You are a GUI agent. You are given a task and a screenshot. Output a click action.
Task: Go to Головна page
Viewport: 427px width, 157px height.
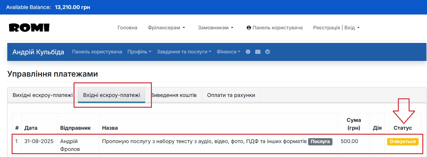pyautogui.click(x=127, y=28)
